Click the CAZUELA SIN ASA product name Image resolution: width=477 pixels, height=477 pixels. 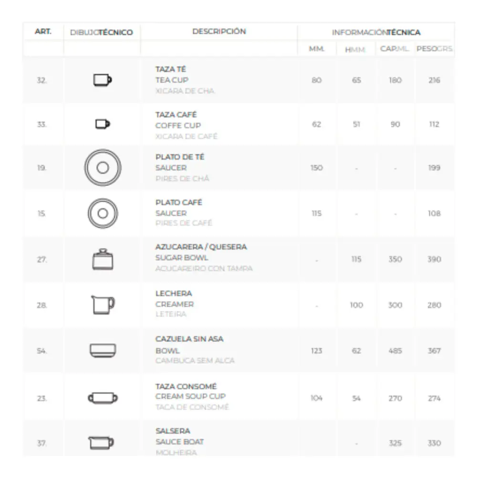click(x=189, y=339)
